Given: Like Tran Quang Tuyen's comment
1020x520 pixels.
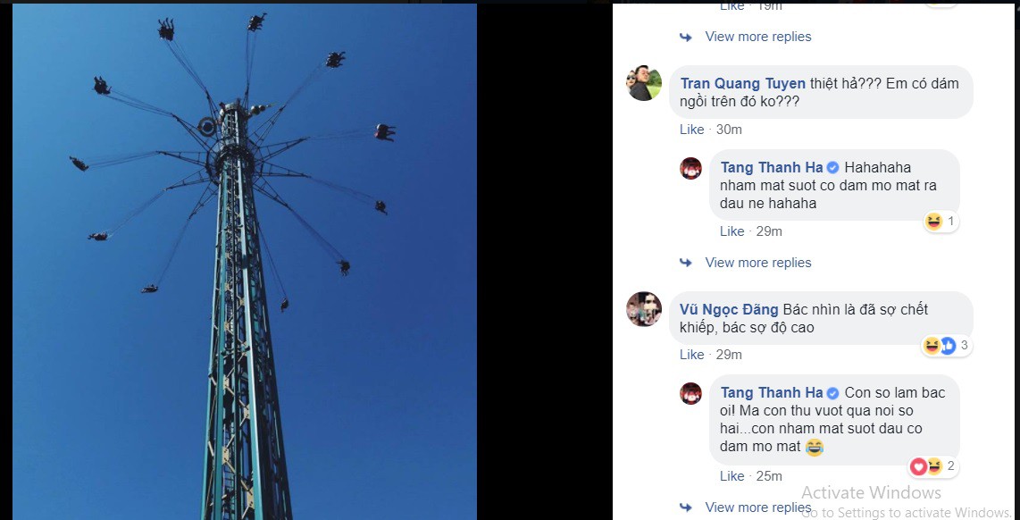Looking at the screenshot, I should click(x=691, y=130).
